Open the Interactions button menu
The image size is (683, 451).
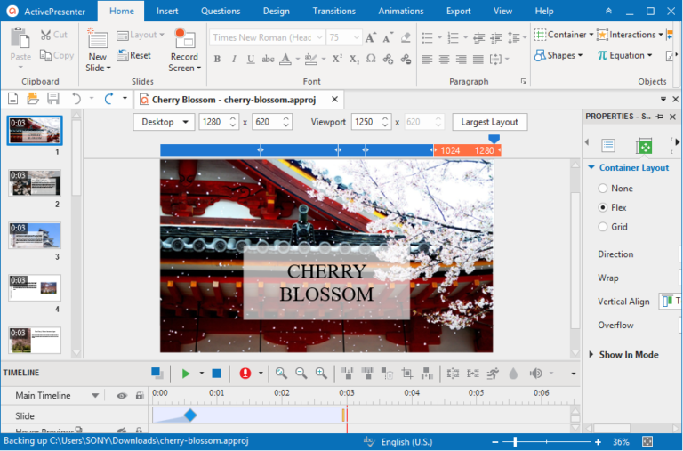(x=630, y=35)
